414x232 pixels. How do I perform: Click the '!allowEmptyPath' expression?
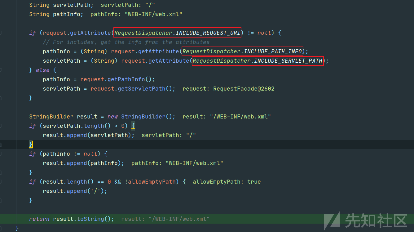tap(150, 182)
